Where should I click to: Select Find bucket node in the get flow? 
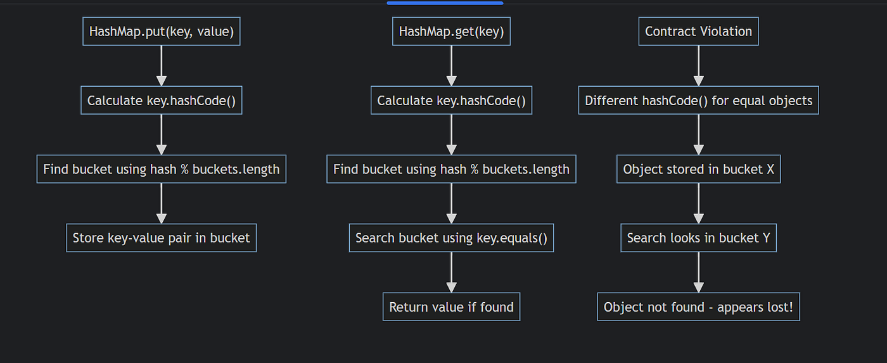(451, 169)
